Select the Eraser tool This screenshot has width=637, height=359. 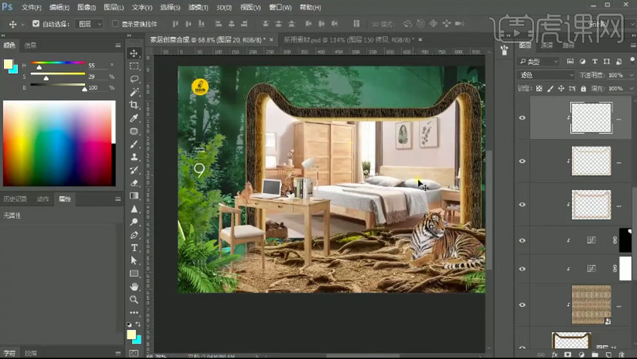134,183
